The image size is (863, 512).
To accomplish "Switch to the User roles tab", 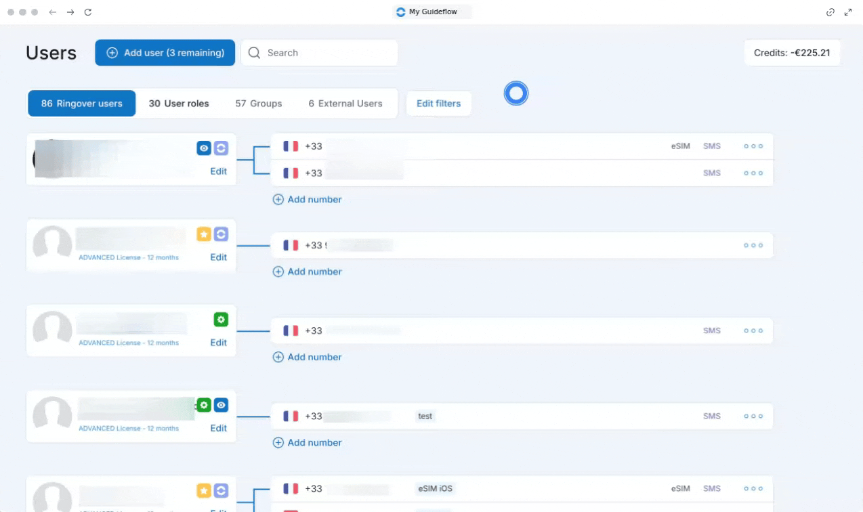I will (179, 104).
